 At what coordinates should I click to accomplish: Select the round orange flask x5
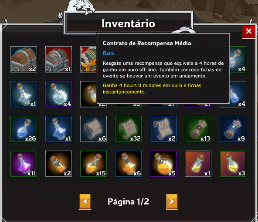(163, 164)
